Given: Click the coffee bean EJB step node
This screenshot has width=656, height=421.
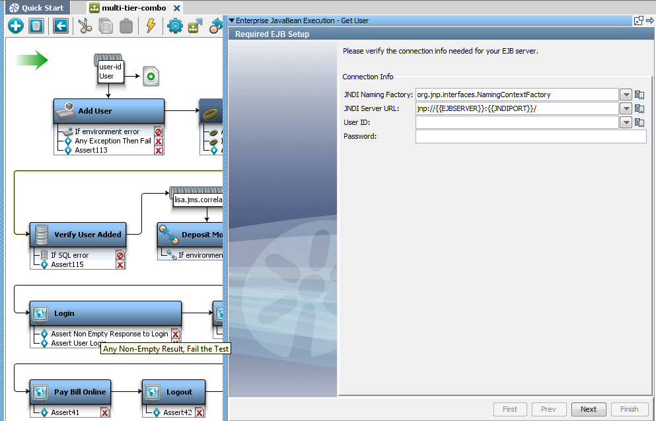Looking at the screenshot, I should 211,111.
